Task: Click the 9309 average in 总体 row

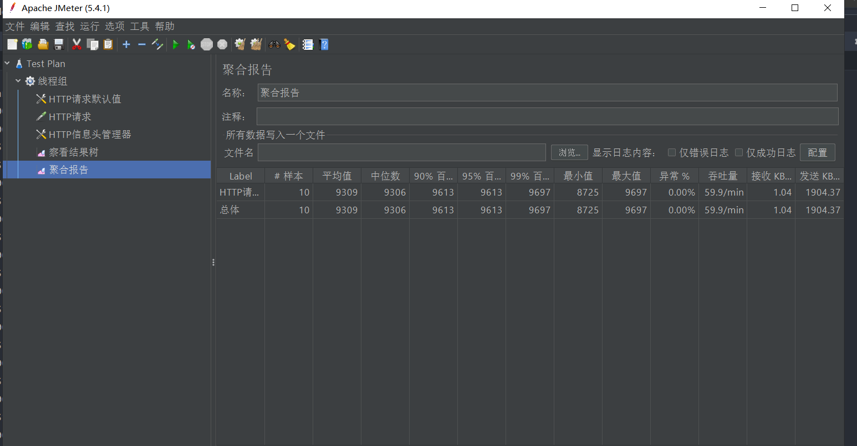Action: point(337,210)
